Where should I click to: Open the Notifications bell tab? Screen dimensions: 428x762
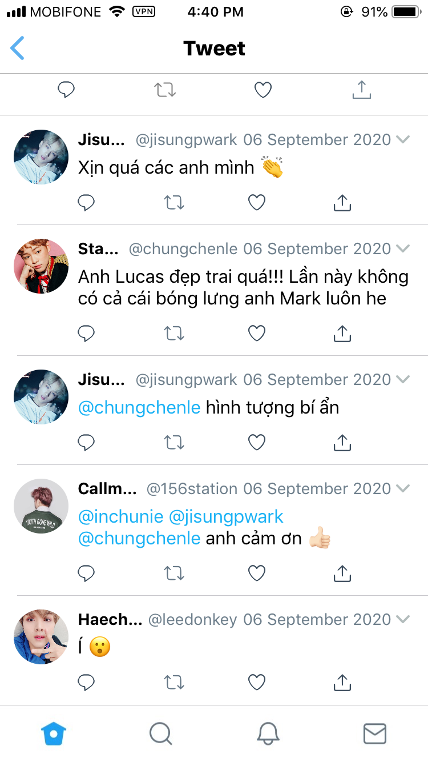[x=268, y=733]
